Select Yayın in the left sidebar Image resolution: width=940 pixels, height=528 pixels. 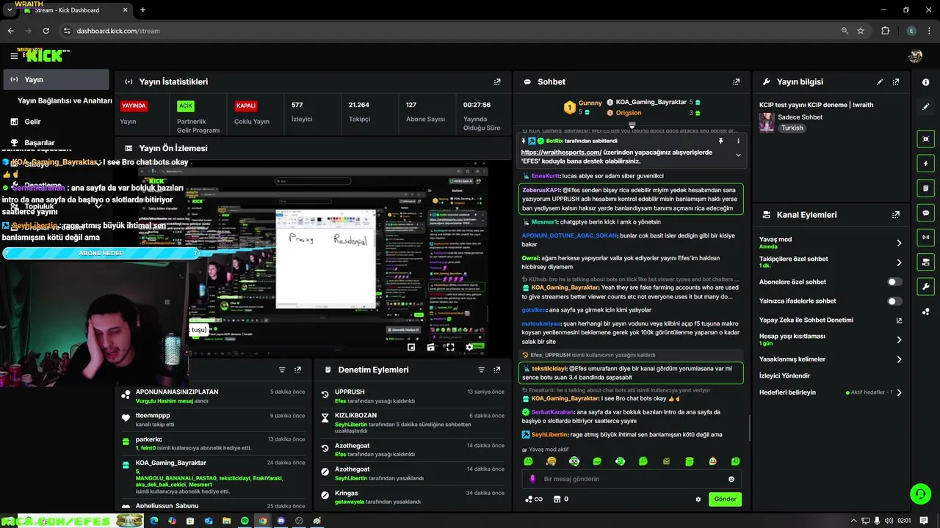56,79
